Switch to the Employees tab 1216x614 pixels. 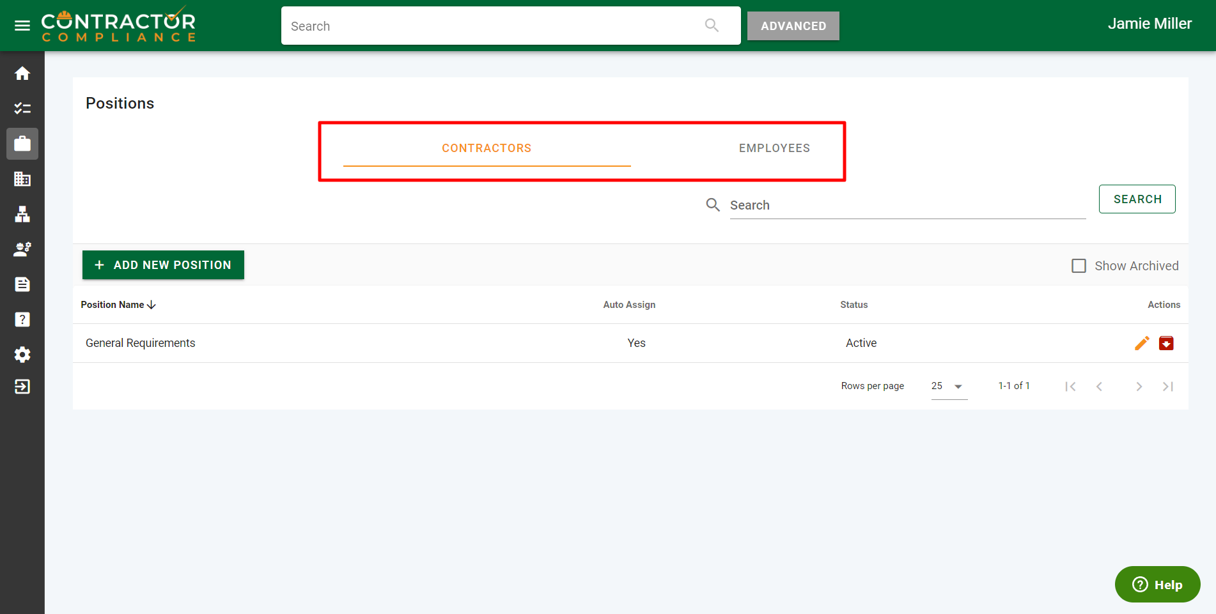point(774,148)
